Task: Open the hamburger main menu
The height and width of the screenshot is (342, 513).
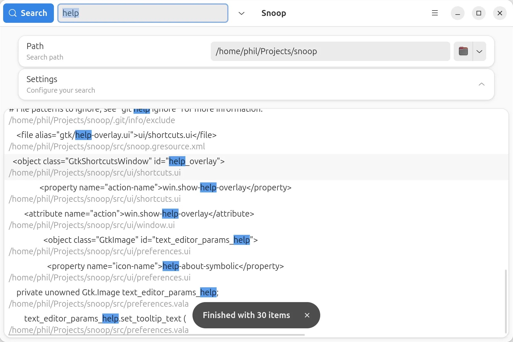Action: (x=435, y=13)
